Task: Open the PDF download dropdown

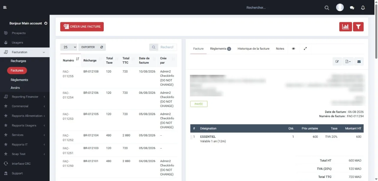Action: [348, 62]
